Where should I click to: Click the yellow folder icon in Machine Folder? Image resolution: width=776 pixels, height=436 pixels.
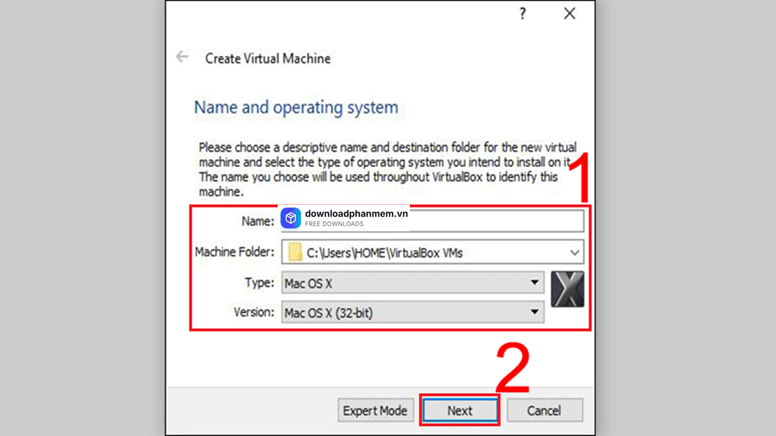click(295, 253)
